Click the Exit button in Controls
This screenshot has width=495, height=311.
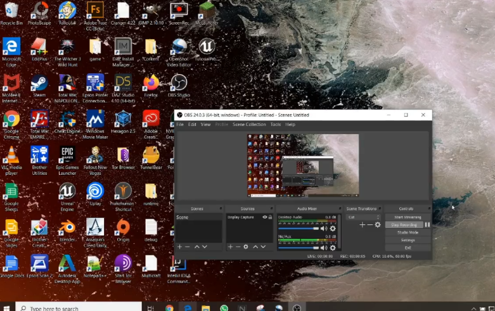408,248
